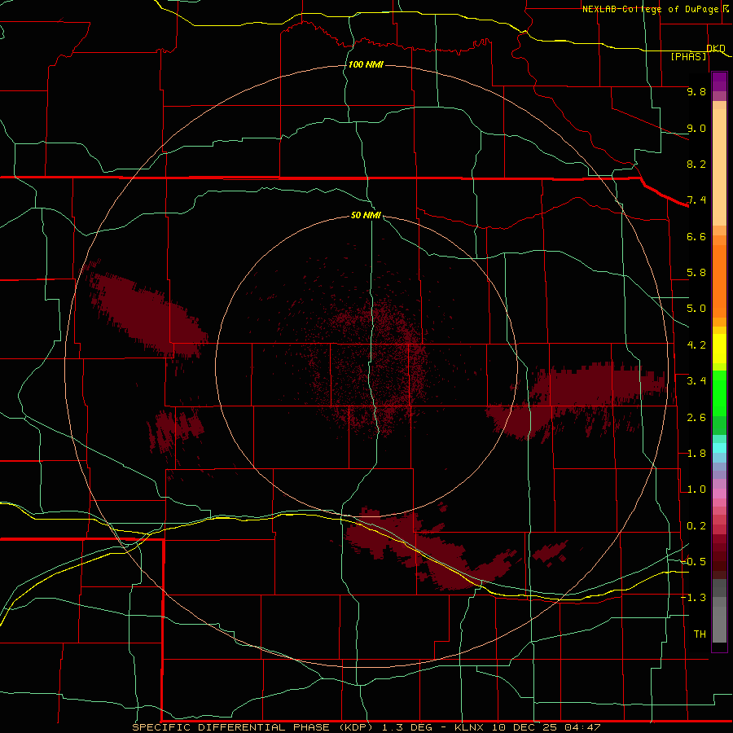The height and width of the screenshot is (733, 733).
Task: Pick the purple top segment of the color bar
Action: pos(719,81)
